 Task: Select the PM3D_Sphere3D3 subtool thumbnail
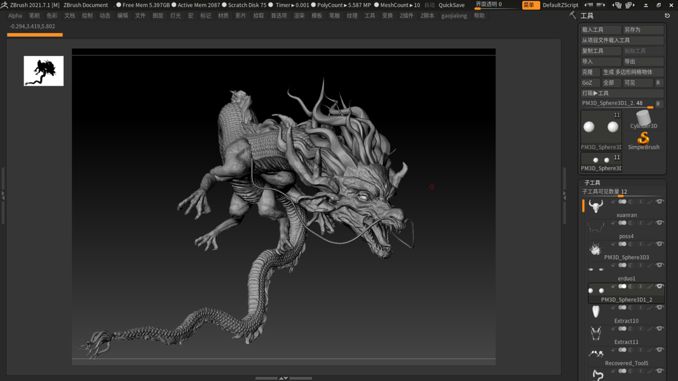tap(595, 249)
